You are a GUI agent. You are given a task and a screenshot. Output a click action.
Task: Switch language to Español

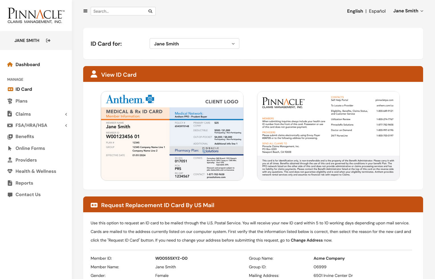[377, 11]
